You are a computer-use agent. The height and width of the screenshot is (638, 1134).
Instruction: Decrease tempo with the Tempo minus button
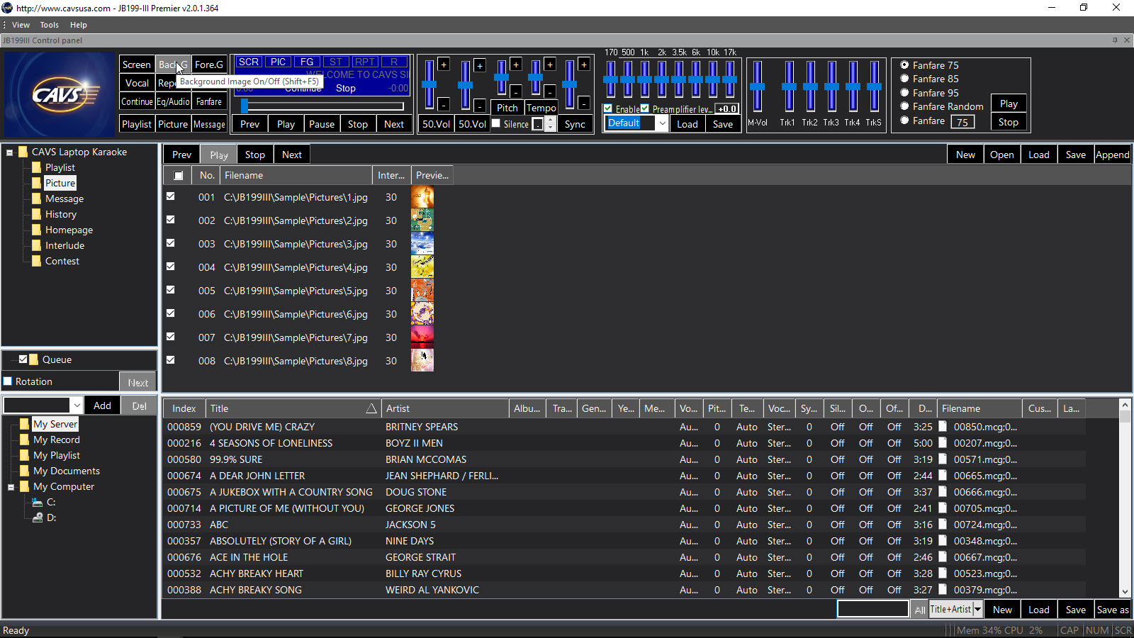pos(550,91)
